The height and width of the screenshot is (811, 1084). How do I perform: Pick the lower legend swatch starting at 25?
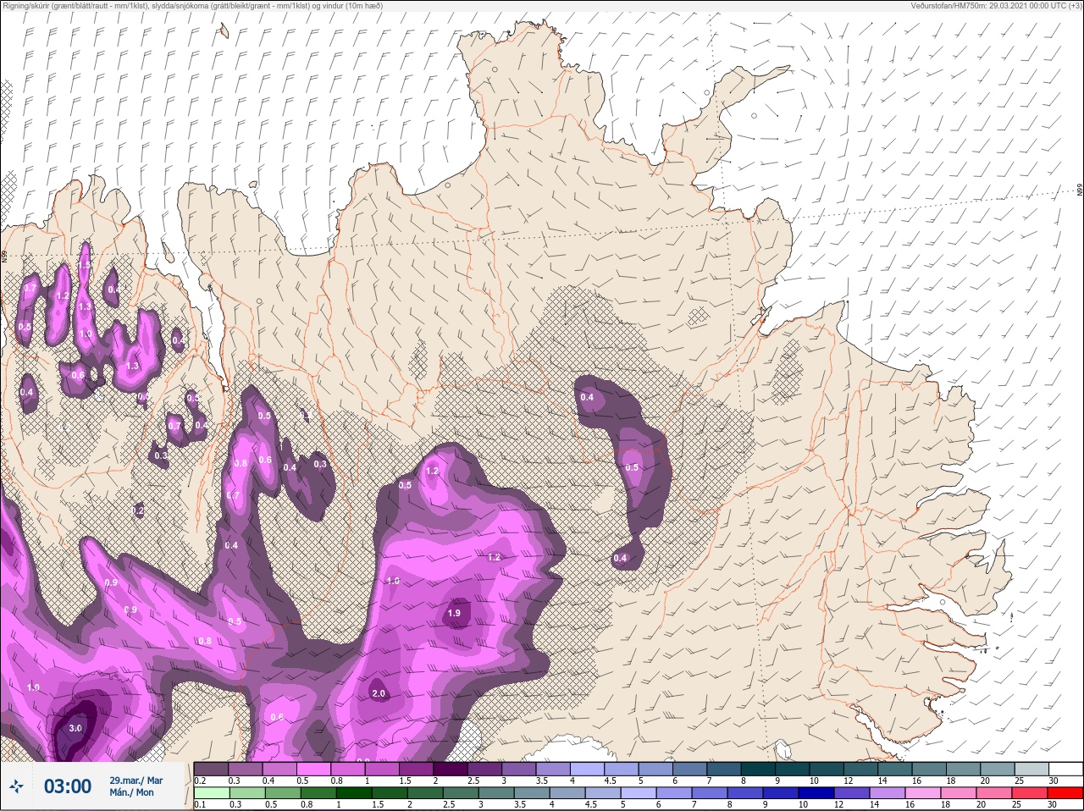pyautogui.click(x=1029, y=793)
